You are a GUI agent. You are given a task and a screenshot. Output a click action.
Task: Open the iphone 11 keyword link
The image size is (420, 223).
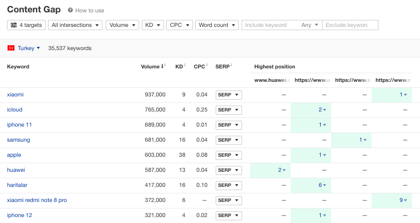[19, 125]
